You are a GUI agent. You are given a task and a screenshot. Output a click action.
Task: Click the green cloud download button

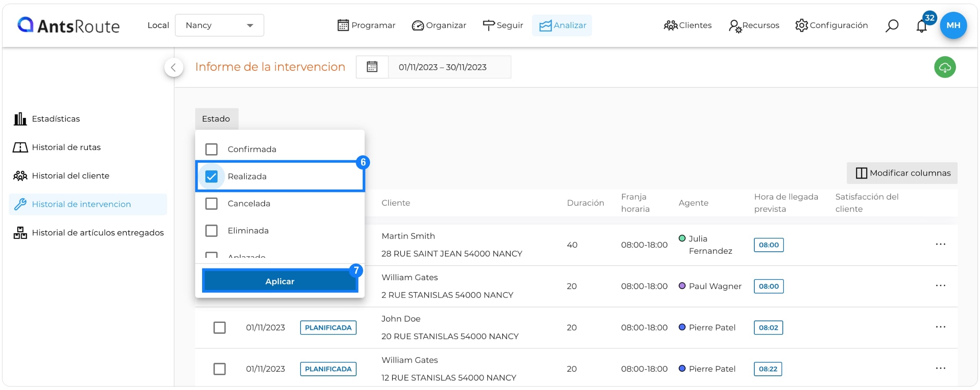(945, 67)
